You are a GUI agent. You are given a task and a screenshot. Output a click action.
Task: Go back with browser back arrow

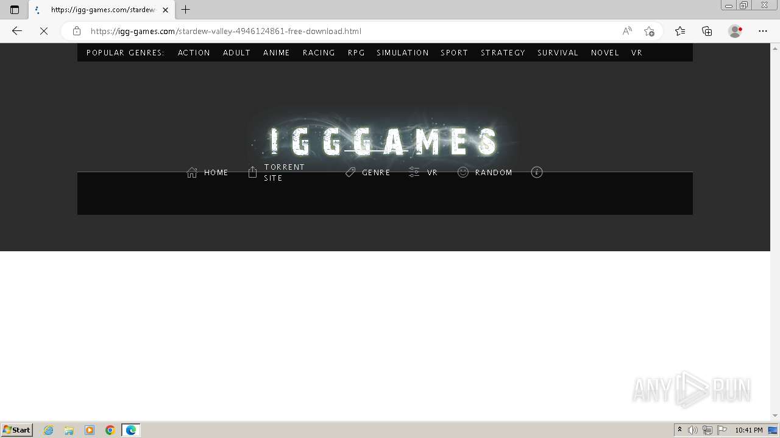tap(17, 31)
